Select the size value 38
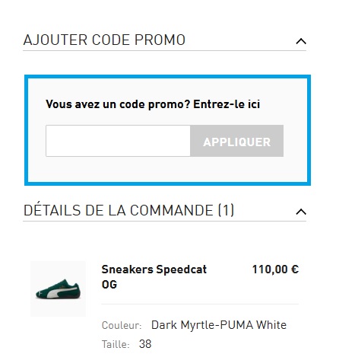355x354 pixels. [145, 344]
